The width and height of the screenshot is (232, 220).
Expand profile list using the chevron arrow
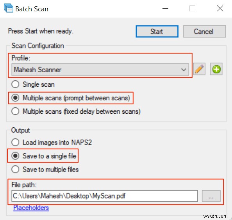(x=184, y=70)
